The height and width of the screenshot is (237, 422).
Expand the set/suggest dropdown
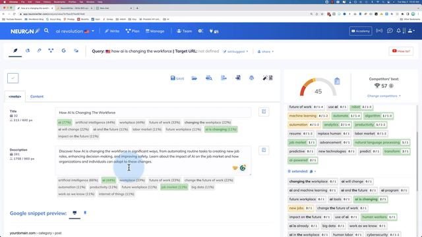click(235, 51)
